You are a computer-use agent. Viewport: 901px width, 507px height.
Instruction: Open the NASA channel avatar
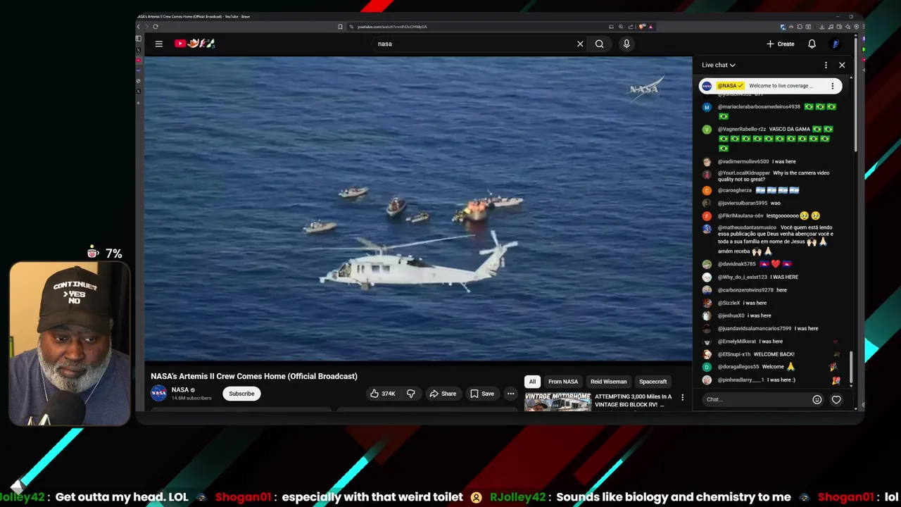tap(159, 394)
